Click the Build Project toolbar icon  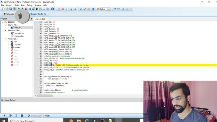coord(81,9)
